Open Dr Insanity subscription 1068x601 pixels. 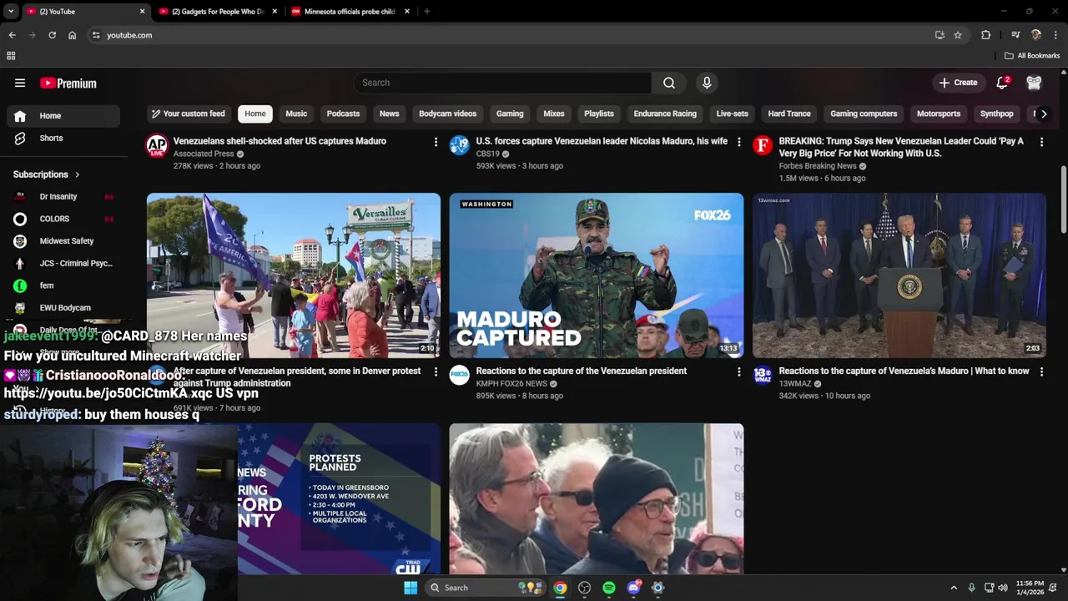63,197
